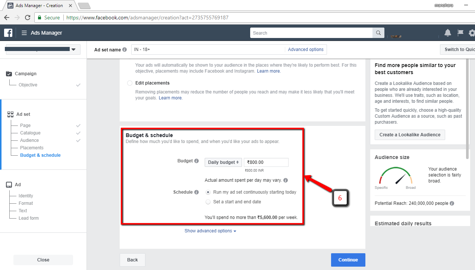The image size is (475, 270).
Task: Click the Ad set heading in sidebar
Action: [23, 114]
